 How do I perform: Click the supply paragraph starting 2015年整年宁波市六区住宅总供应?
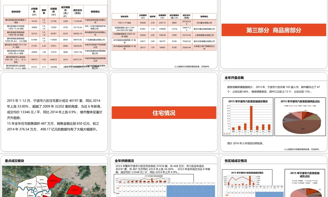coord(163,169)
